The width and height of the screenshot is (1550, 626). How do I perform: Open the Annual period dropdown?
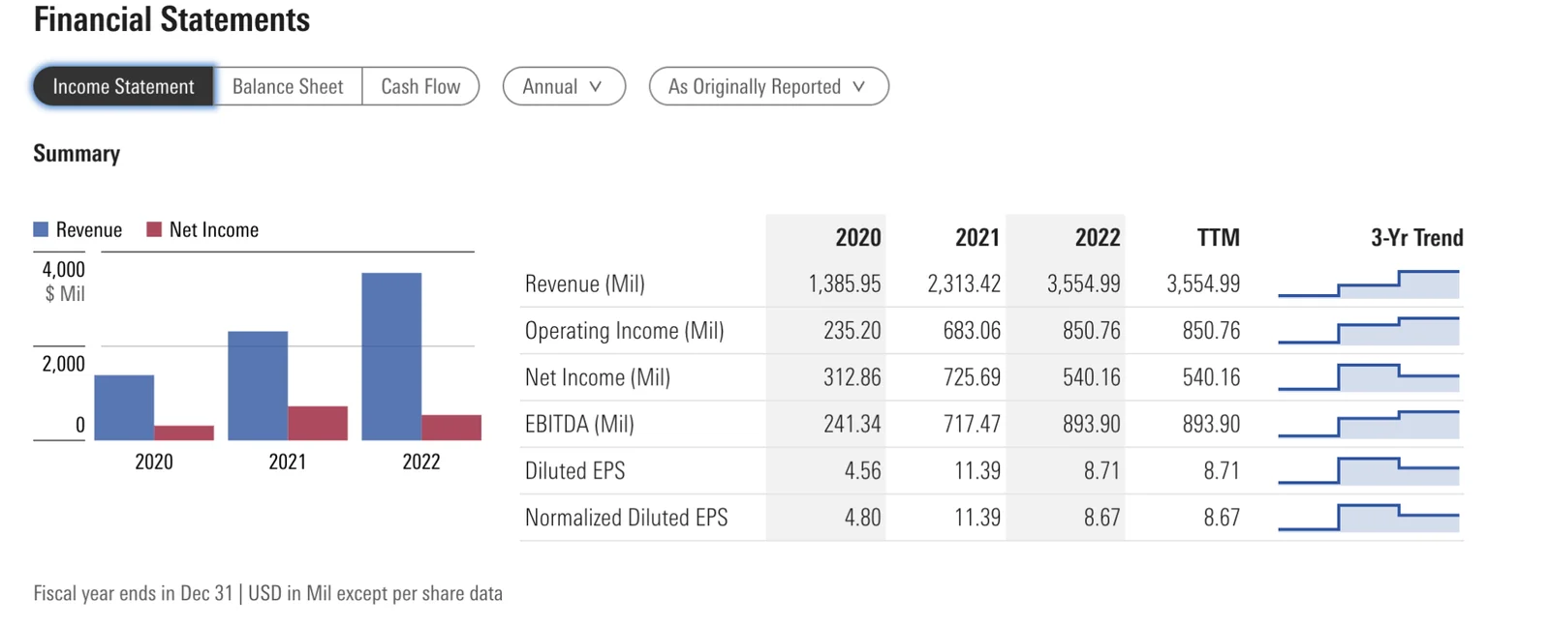point(563,86)
